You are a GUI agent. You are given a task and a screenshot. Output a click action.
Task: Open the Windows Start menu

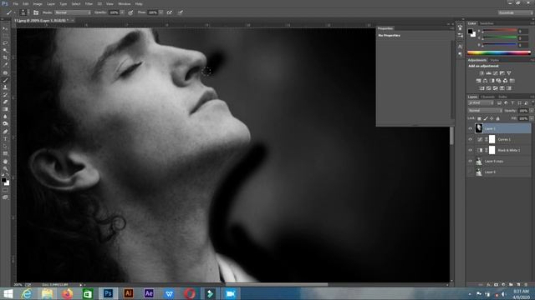pos(8,293)
